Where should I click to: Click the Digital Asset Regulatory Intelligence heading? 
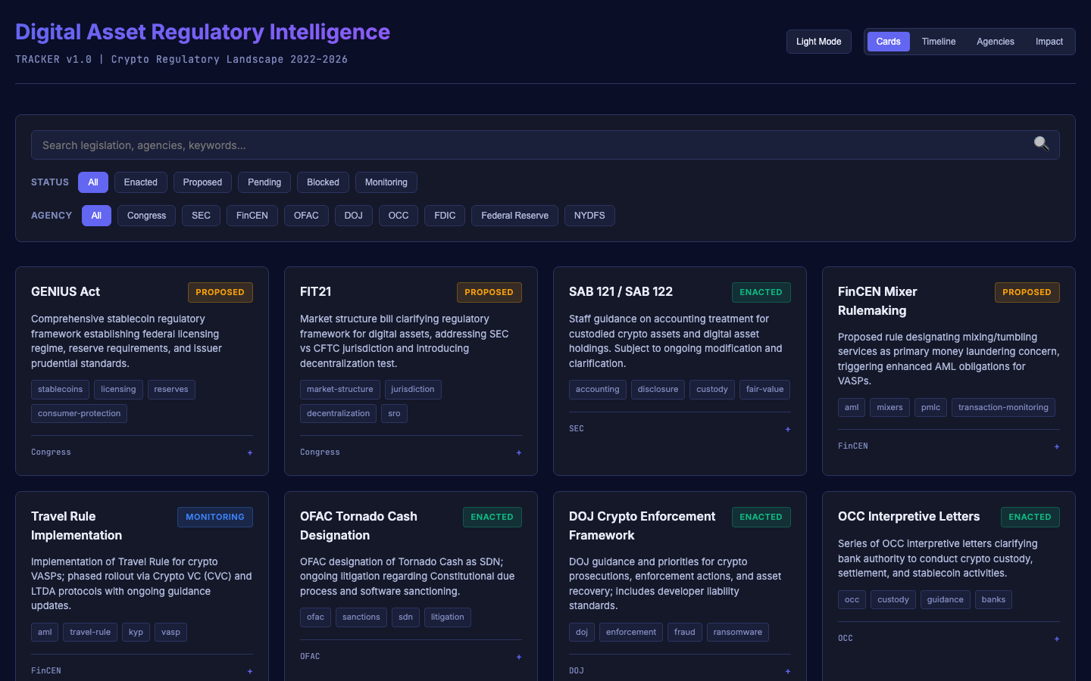(202, 32)
